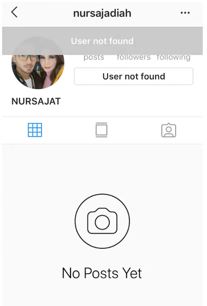Open the followers list

[x=134, y=57]
